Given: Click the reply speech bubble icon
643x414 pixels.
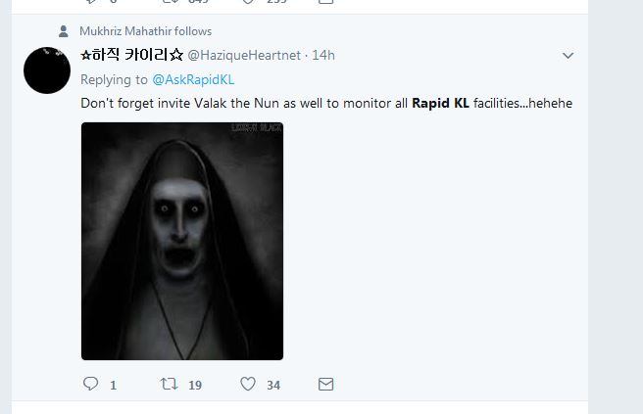Looking at the screenshot, I should click(90, 385).
